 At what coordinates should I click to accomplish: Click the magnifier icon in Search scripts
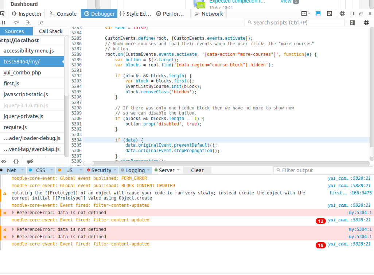250,23
